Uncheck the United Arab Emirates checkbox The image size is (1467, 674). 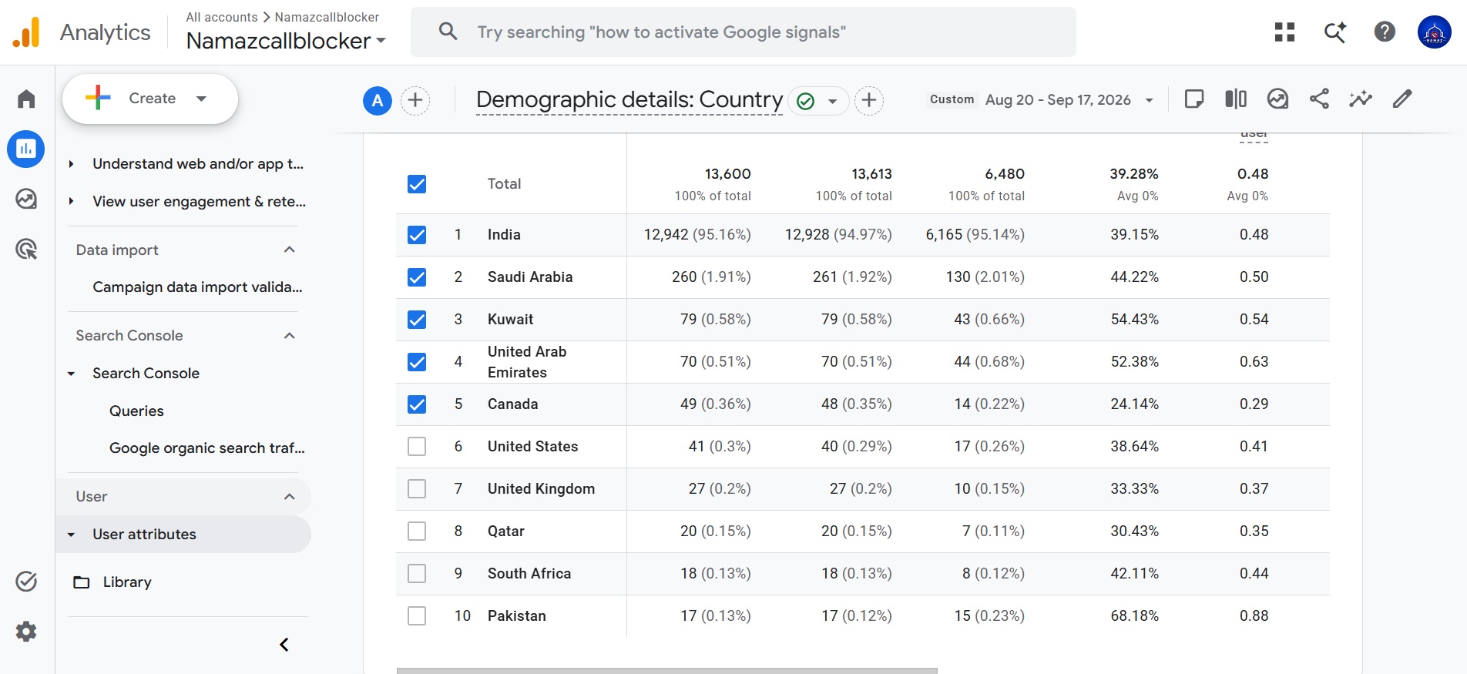pos(417,362)
